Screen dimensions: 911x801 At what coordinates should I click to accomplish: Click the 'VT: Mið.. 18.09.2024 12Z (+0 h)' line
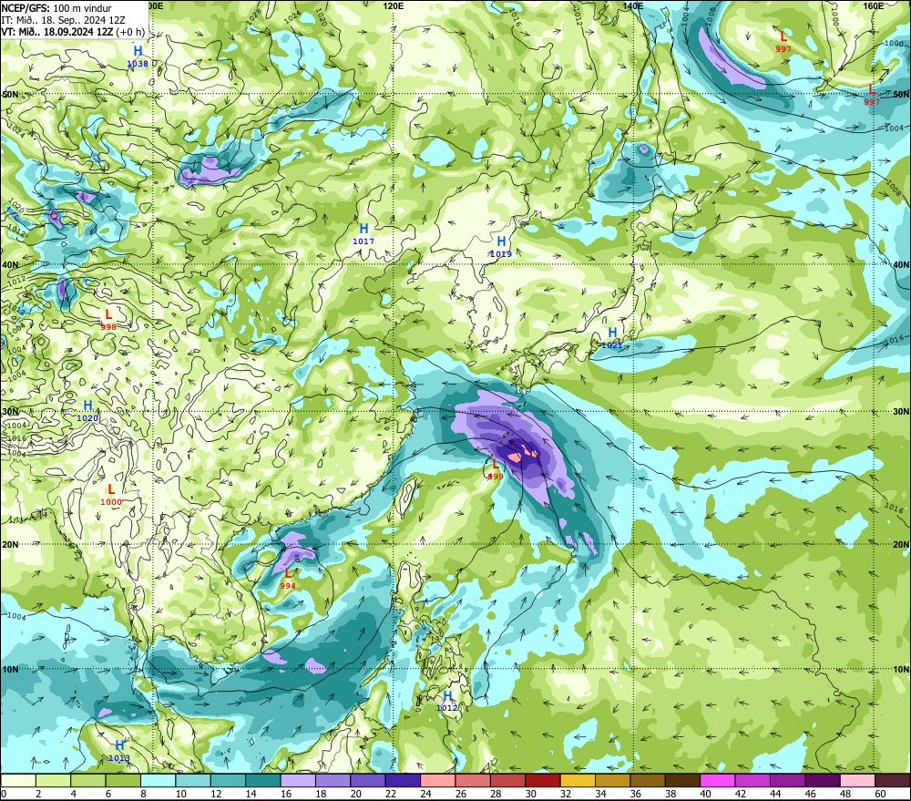(73, 31)
